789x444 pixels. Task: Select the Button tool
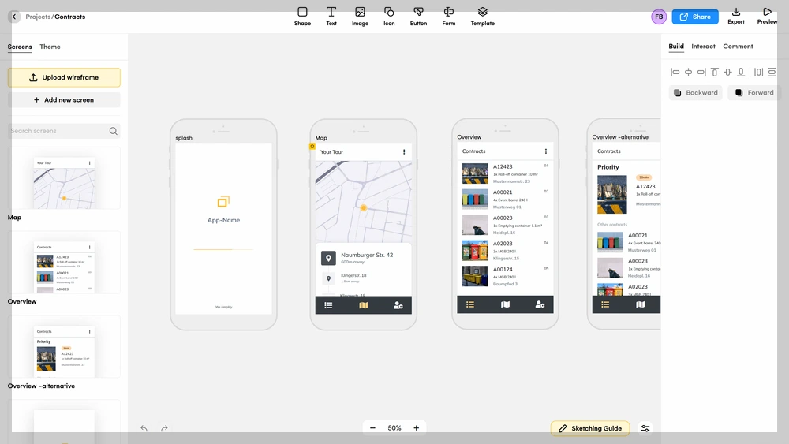pos(418,16)
